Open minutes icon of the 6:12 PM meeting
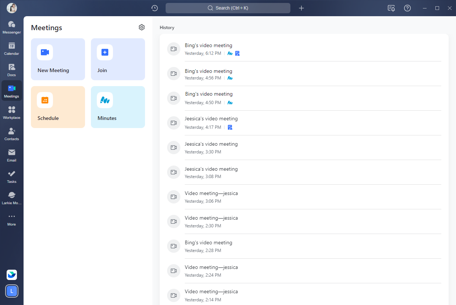The width and height of the screenshot is (456, 305). coord(230,53)
